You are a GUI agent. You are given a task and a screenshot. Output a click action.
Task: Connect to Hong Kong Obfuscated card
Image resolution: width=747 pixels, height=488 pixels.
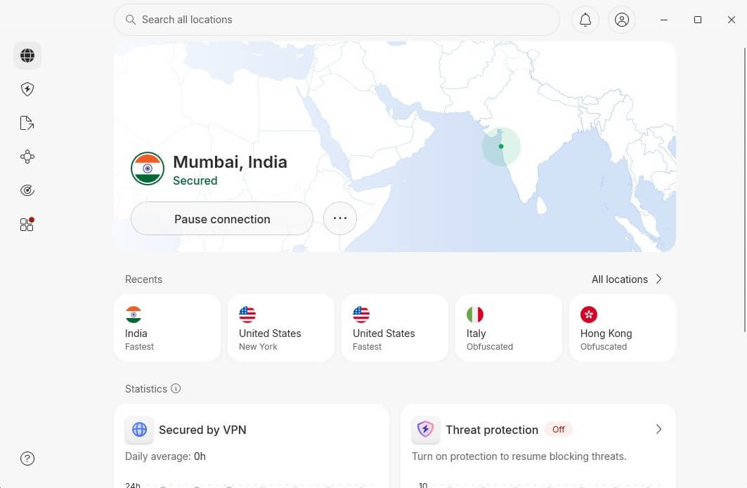623,328
